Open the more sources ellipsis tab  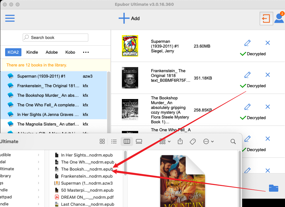click(x=86, y=52)
